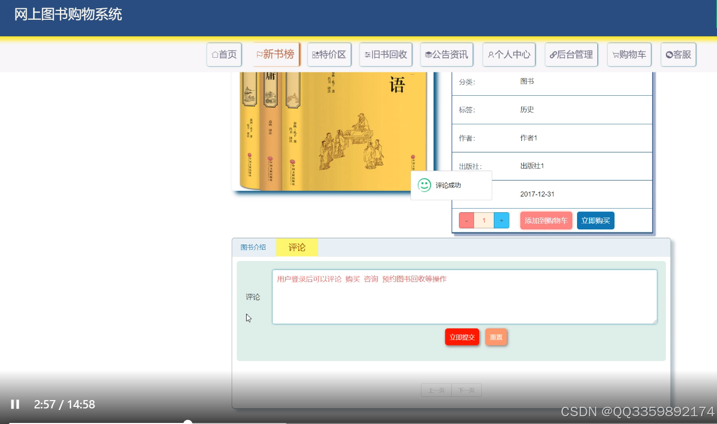
Task: Go to the 特价区 discount section
Action: pyautogui.click(x=329, y=55)
